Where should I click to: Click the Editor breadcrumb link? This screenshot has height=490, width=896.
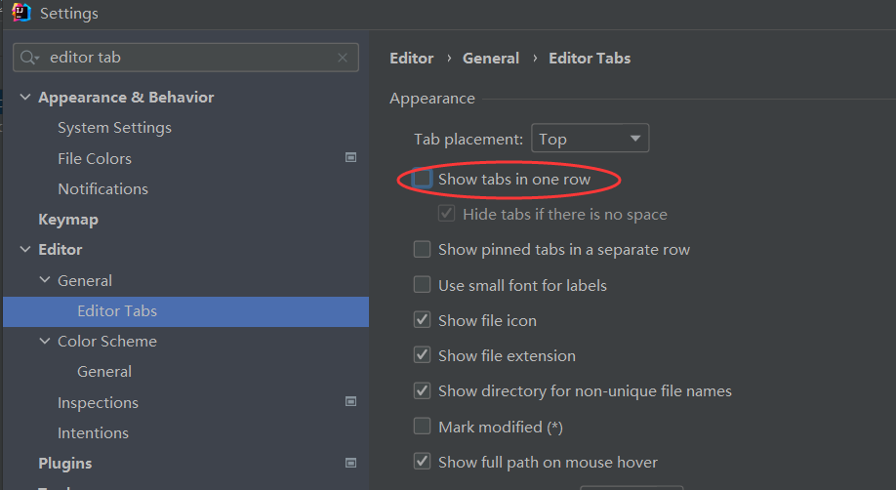point(411,59)
